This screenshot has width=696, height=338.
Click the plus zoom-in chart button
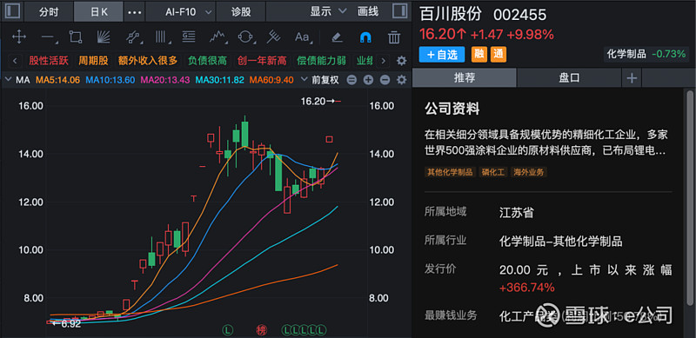pos(368,80)
